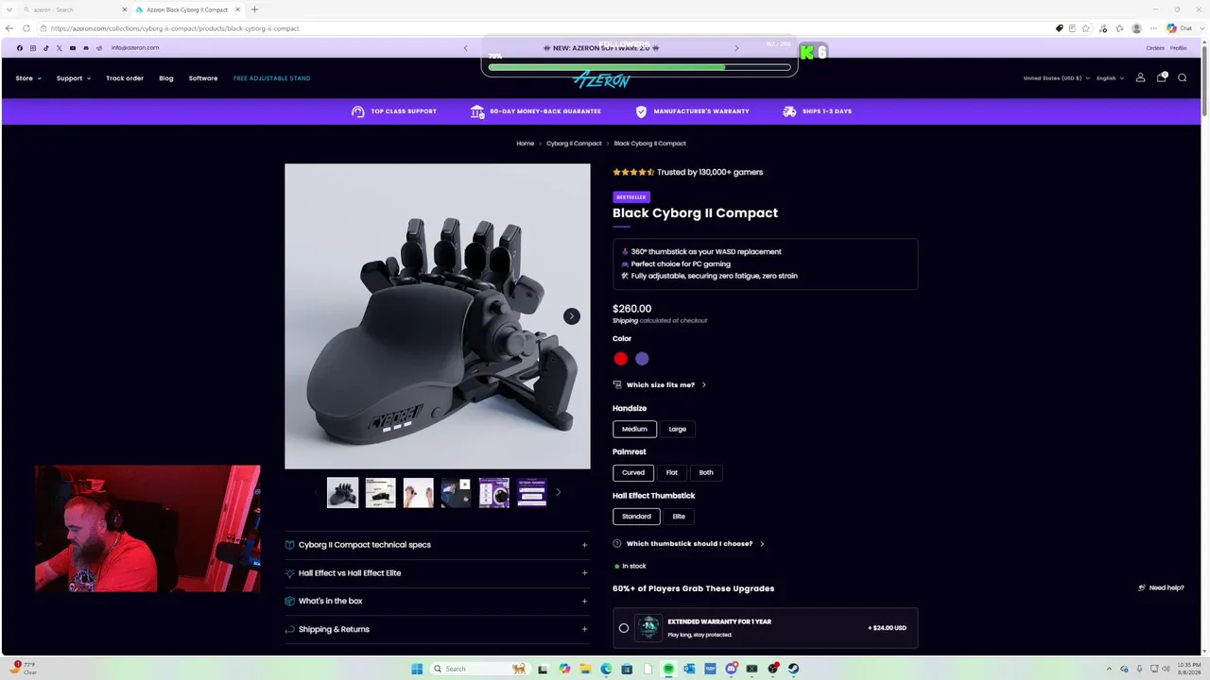The width and height of the screenshot is (1210, 680).
Task: Open Track order menu item
Action: pyautogui.click(x=125, y=78)
